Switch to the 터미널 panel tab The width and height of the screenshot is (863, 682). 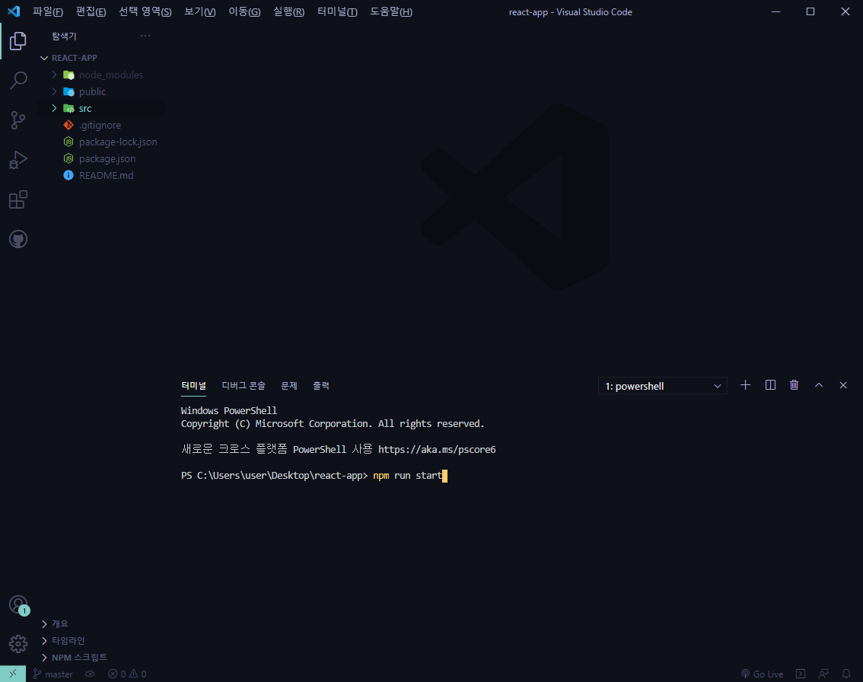point(194,386)
